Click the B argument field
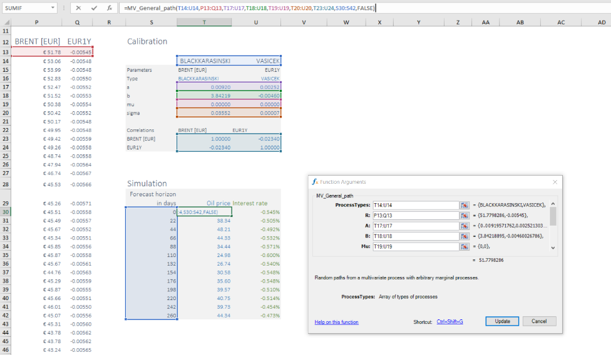Viewport: 611px width, 355px height. tap(416, 236)
